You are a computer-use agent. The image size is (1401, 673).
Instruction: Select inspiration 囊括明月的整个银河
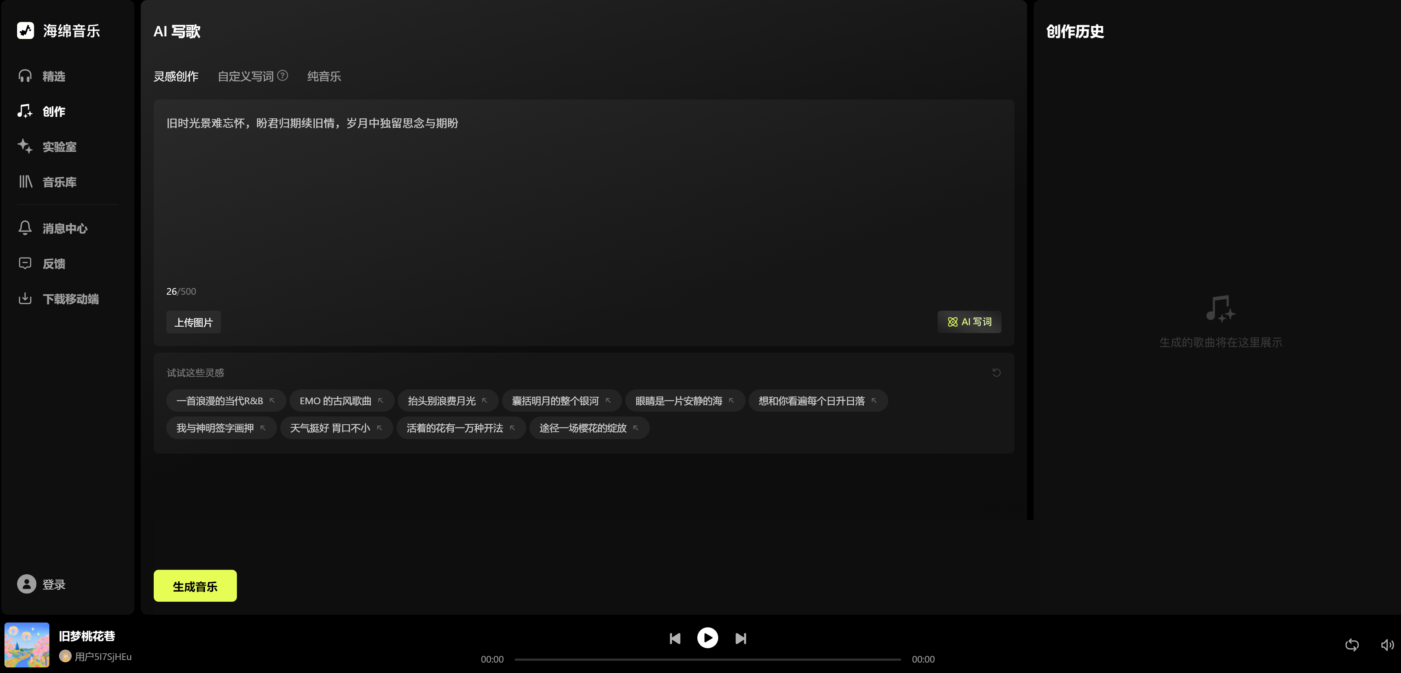[x=561, y=401]
